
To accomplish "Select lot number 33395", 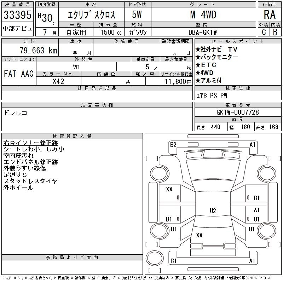I will coord(18,16).
